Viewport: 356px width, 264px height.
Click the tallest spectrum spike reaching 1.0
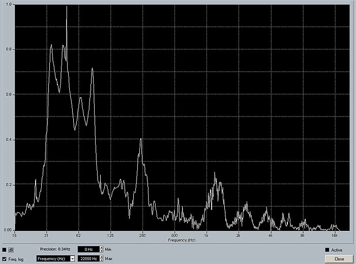pos(67,8)
